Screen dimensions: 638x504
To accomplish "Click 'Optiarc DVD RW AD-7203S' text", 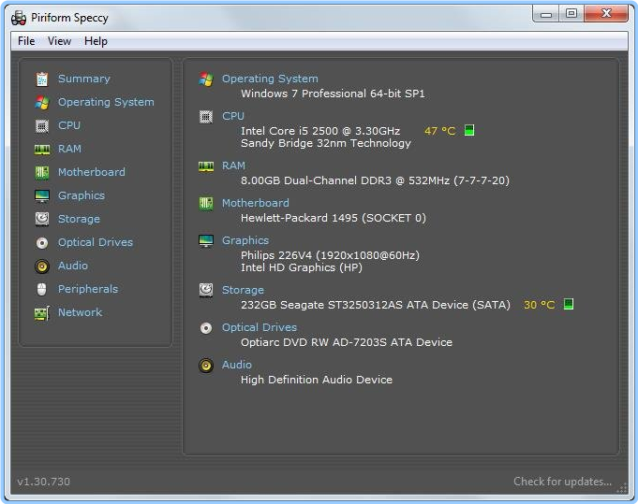I will click(347, 342).
